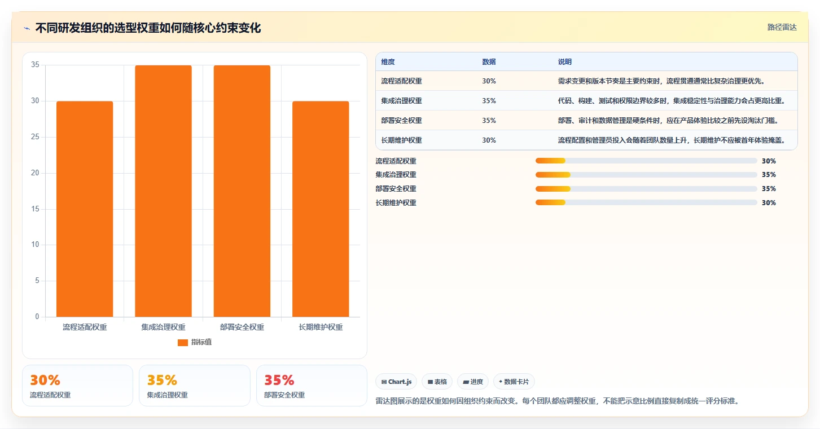The image size is (820, 429).
Task: Click the 集成治理权重 x-axis label
Action: click(163, 327)
